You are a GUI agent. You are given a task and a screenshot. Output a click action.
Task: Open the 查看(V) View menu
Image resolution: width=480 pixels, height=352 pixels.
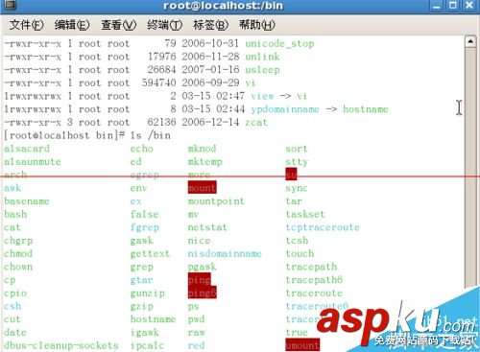pyautogui.click(x=118, y=25)
